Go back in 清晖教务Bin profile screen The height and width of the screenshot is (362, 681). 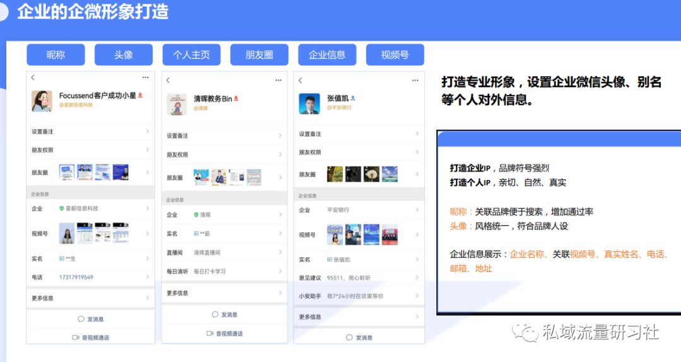[168, 80]
